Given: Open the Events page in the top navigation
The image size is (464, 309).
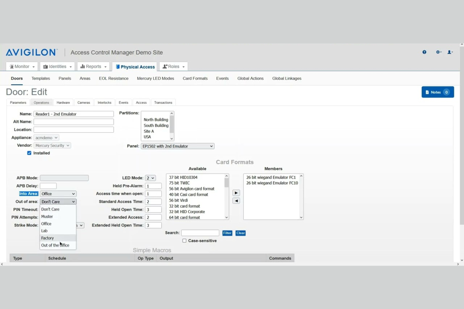Looking at the screenshot, I should 222,79.
